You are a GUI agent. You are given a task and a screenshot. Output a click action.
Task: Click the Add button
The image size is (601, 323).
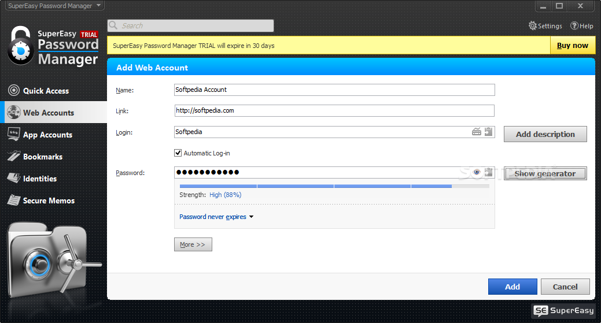pos(512,287)
